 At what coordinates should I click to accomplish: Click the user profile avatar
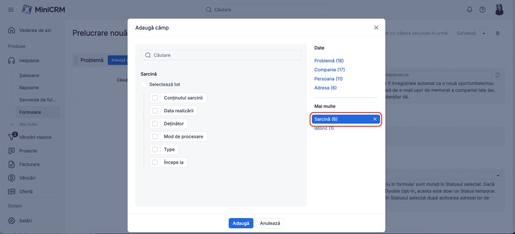499,10
